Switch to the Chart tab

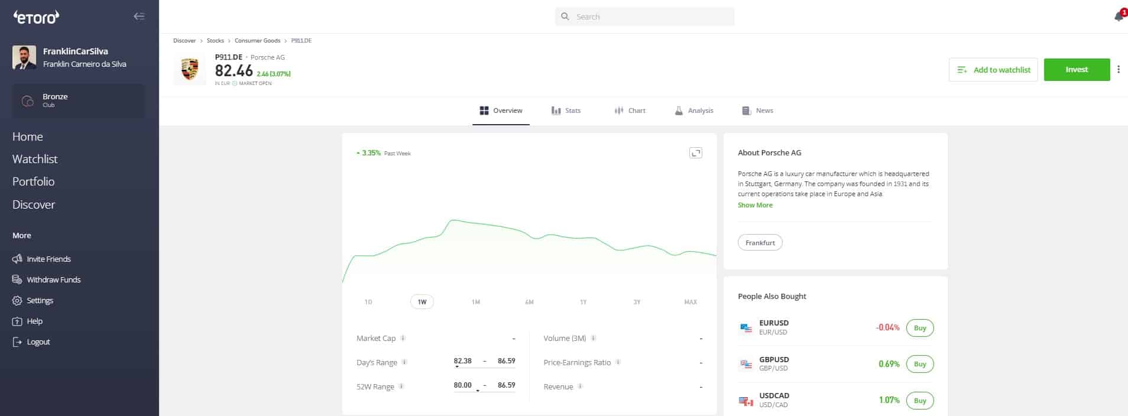pyautogui.click(x=630, y=110)
